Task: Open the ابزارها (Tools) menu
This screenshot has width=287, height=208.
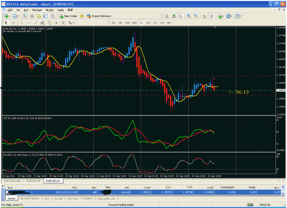Action: pos(50,10)
